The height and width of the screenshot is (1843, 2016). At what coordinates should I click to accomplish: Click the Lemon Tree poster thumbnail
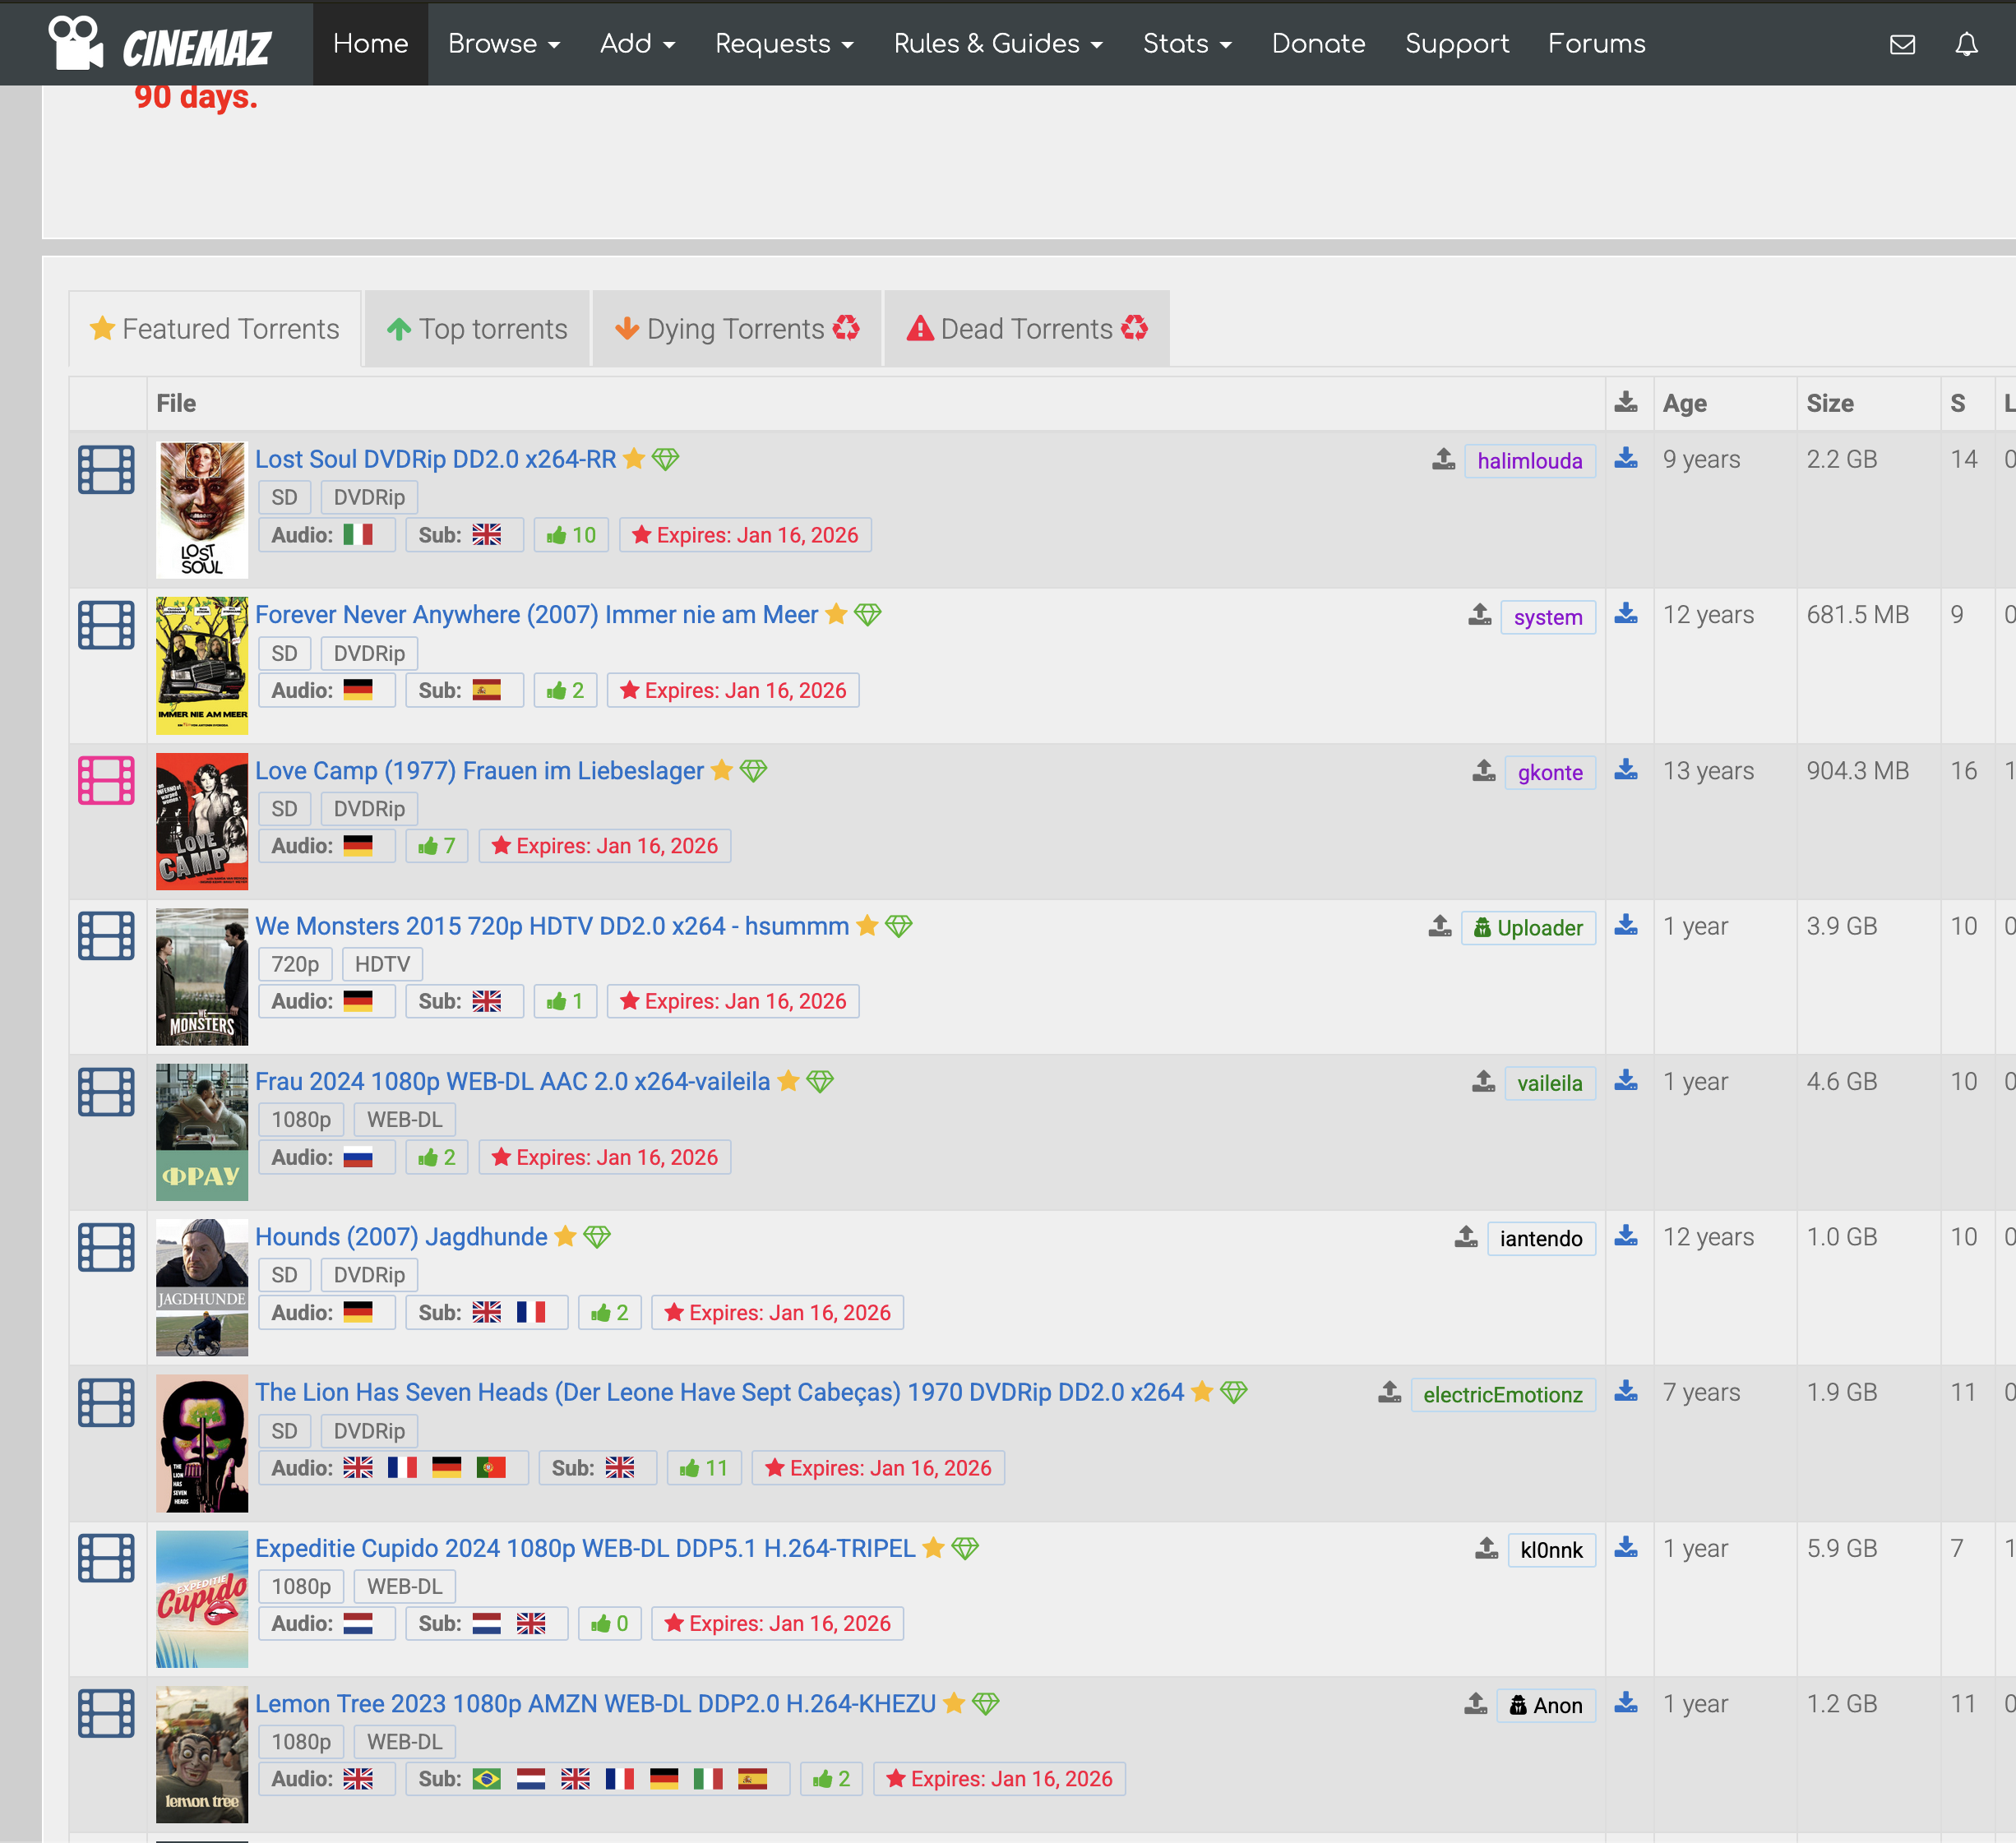[201, 1754]
